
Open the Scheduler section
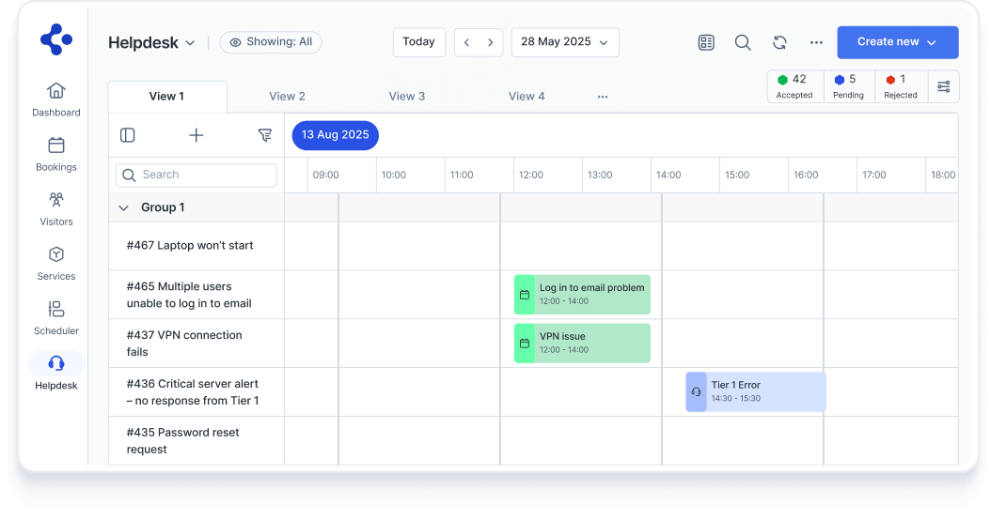click(x=56, y=316)
